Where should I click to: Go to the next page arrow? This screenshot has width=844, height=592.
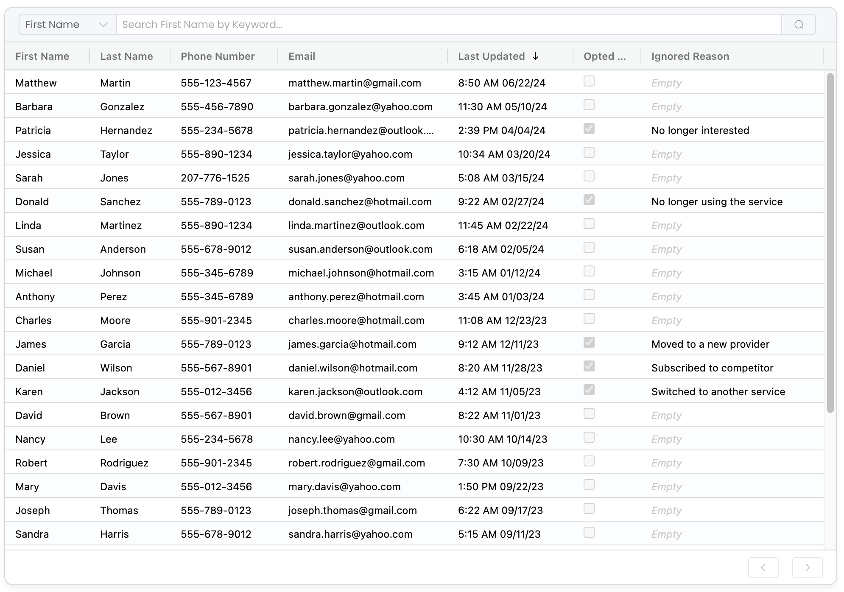coord(807,567)
